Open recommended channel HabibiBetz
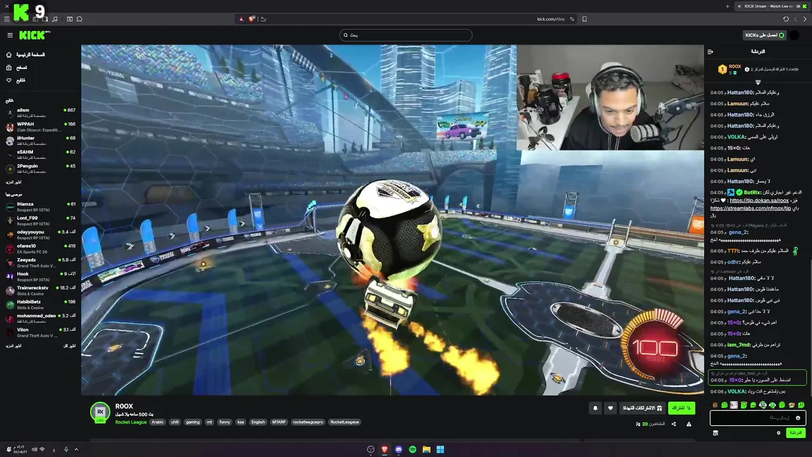Viewport: 812px width, 457px height. [x=41, y=304]
